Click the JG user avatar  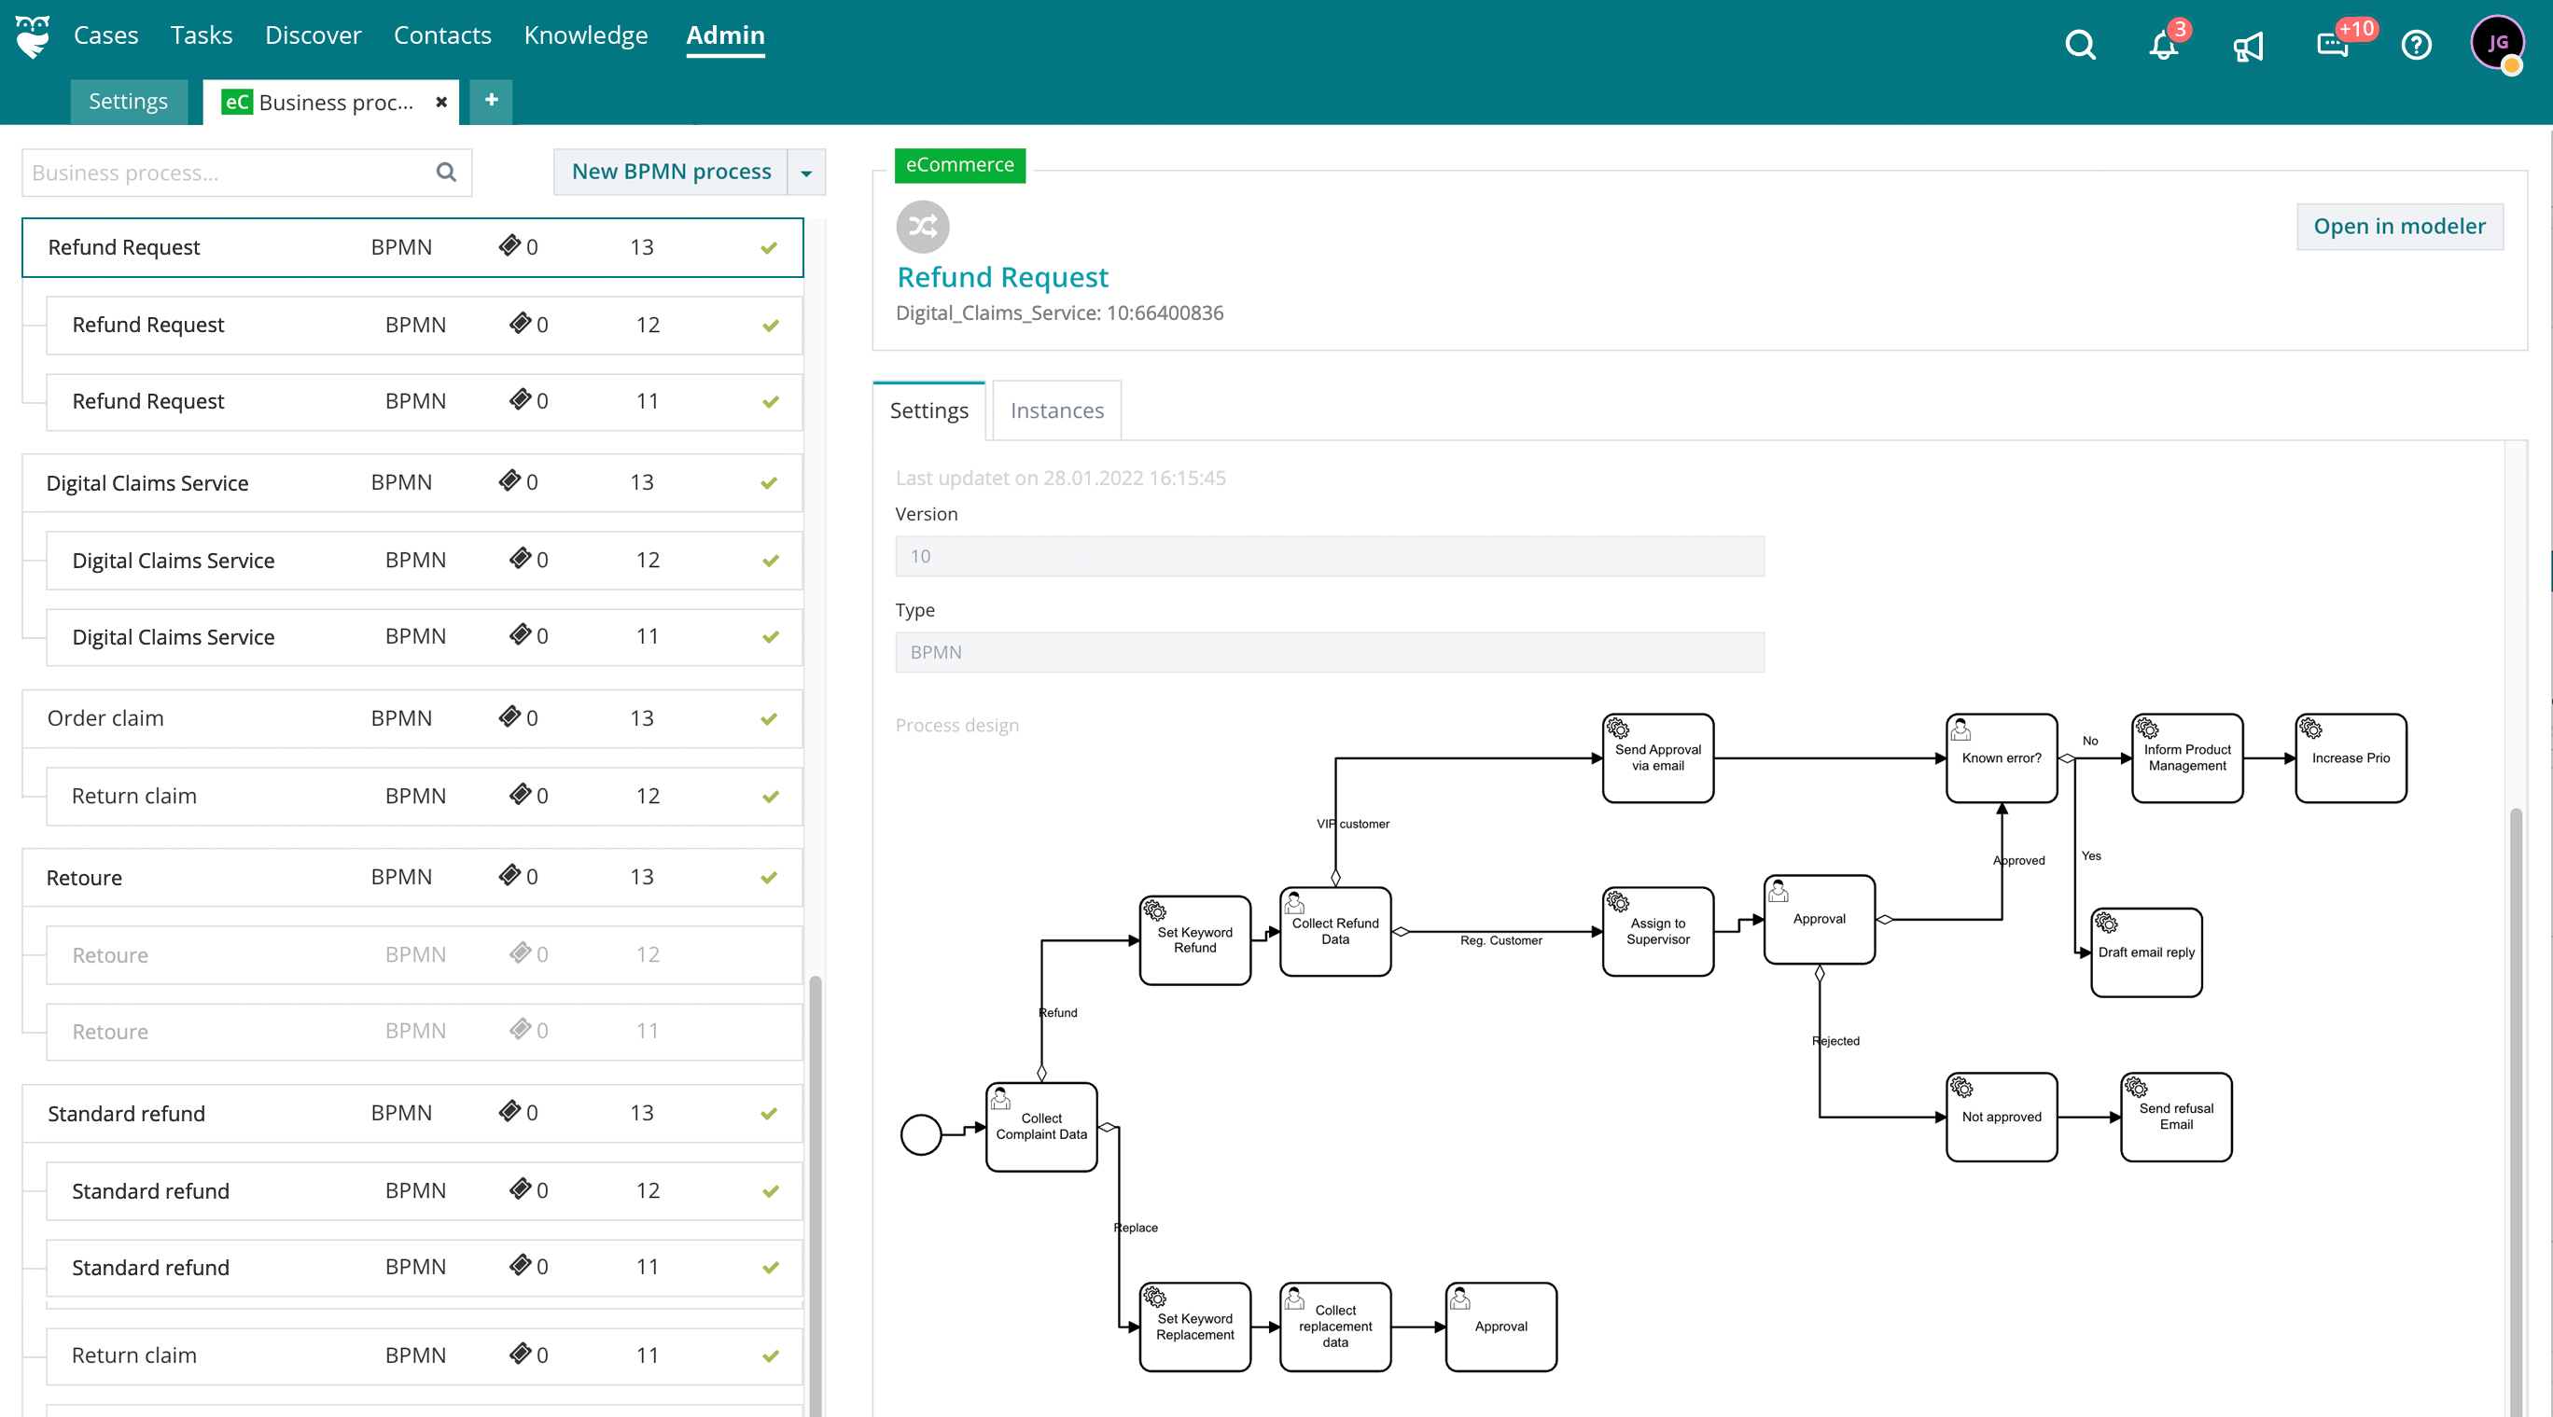coord(2496,43)
